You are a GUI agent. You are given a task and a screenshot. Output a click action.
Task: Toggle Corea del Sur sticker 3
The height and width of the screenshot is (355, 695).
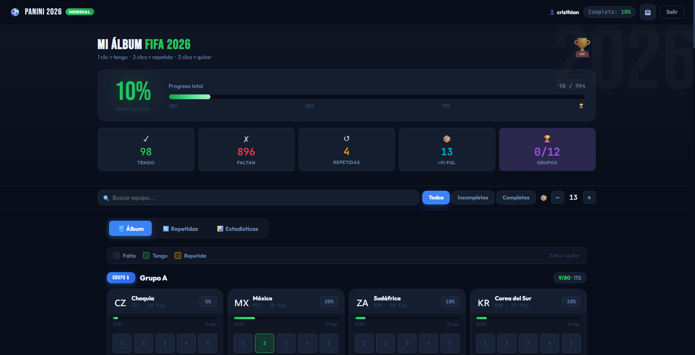[x=528, y=343]
